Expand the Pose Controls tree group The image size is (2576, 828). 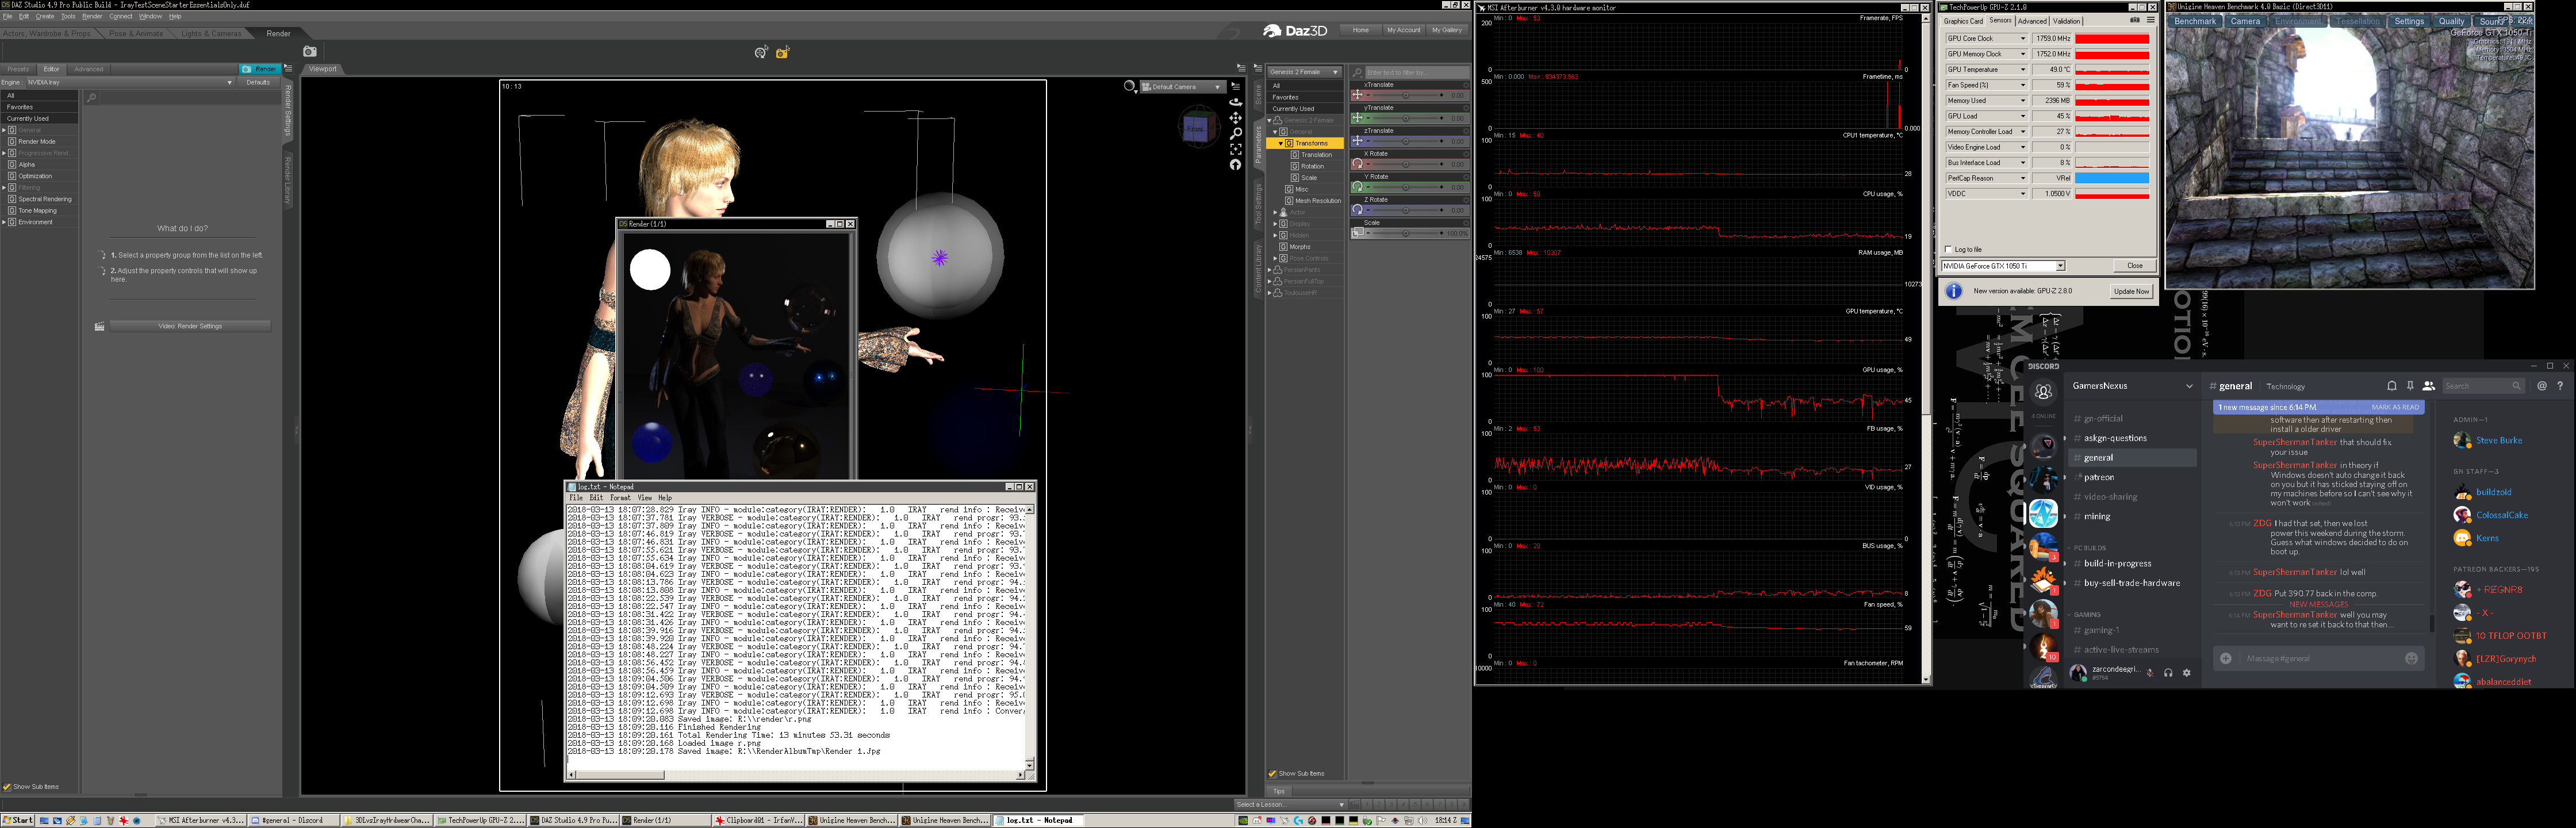1276,258
